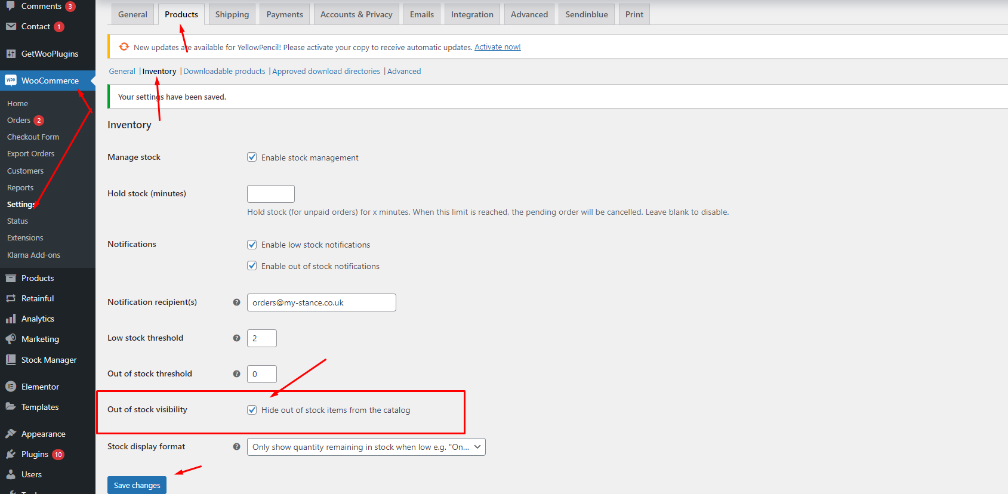Click help tooltip icon for Notification recipient(s)
This screenshot has height=494, width=1008.
pyautogui.click(x=236, y=302)
